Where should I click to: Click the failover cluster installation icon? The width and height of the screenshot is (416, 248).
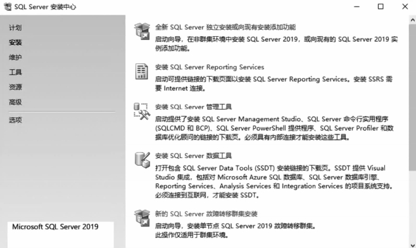(x=142, y=218)
